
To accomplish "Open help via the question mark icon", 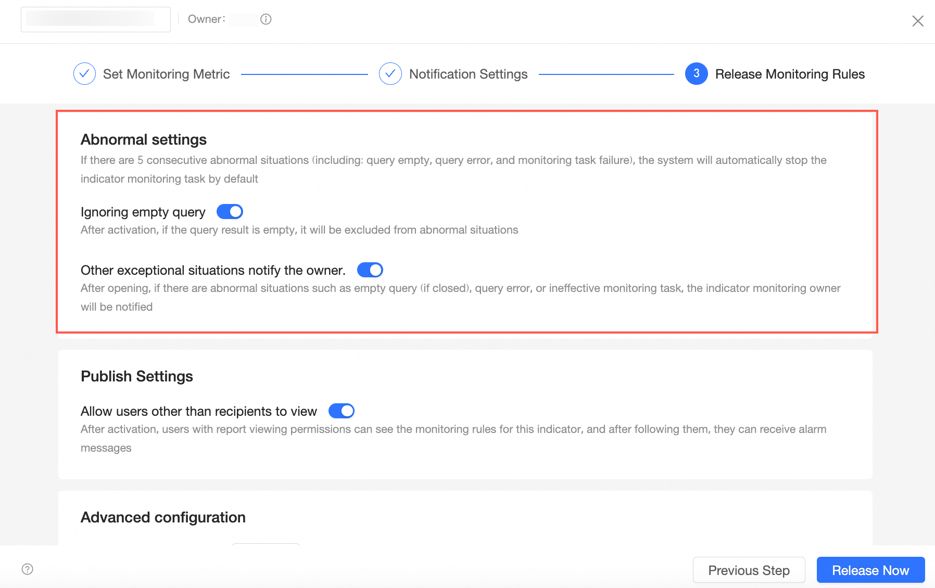I will tap(28, 569).
